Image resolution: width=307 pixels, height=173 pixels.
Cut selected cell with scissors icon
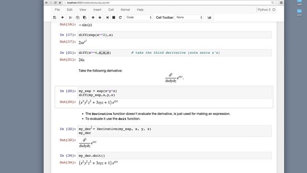point(71,17)
